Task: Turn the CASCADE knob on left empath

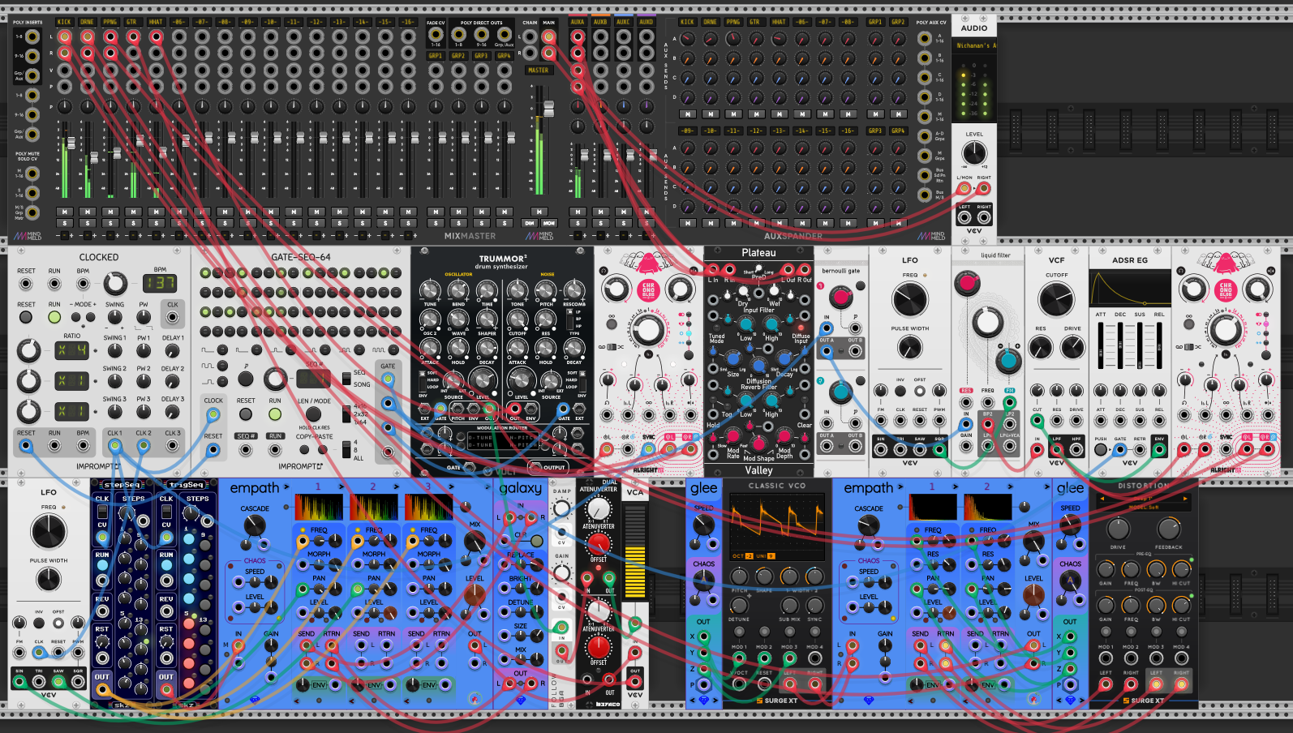Action: [255, 526]
